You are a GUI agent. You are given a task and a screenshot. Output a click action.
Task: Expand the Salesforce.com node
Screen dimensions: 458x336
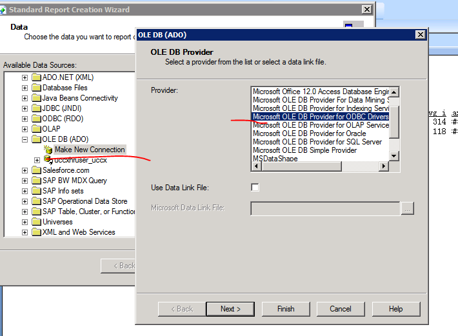point(25,170)
